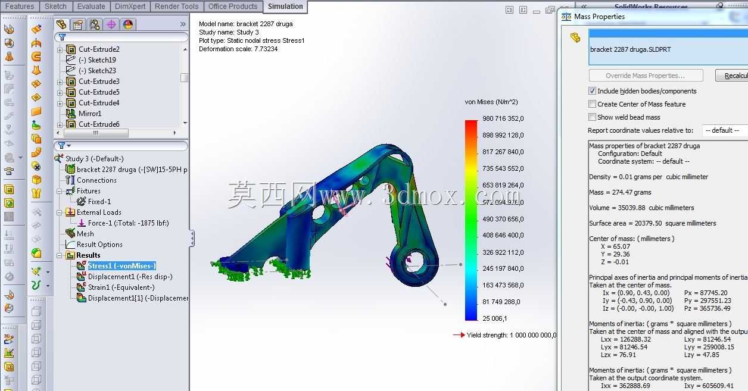Enable Show weld bead mass checkbox

point(592,117)
